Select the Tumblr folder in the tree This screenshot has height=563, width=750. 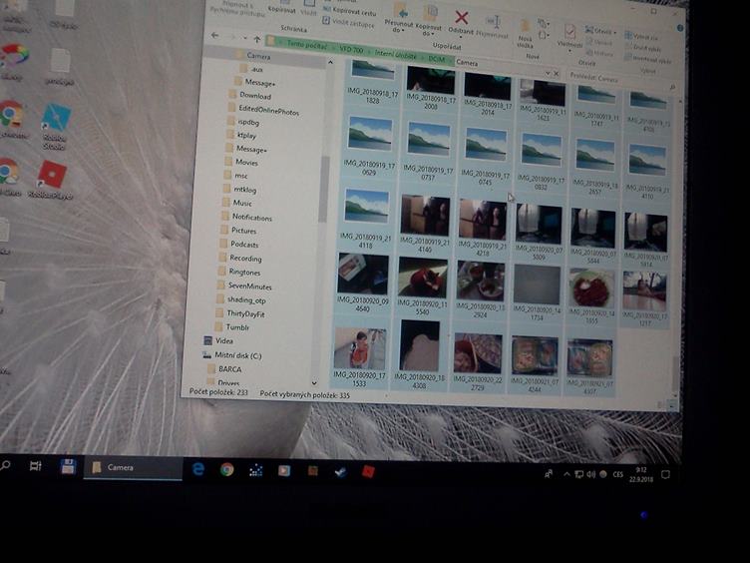237,327
